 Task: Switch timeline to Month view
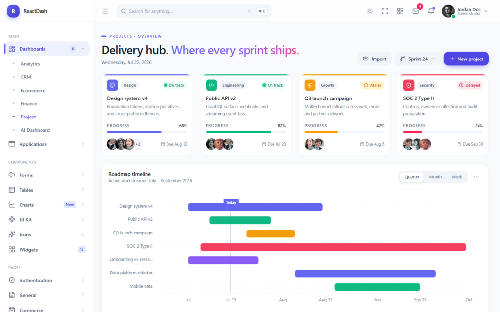click(x=435, y=177)
